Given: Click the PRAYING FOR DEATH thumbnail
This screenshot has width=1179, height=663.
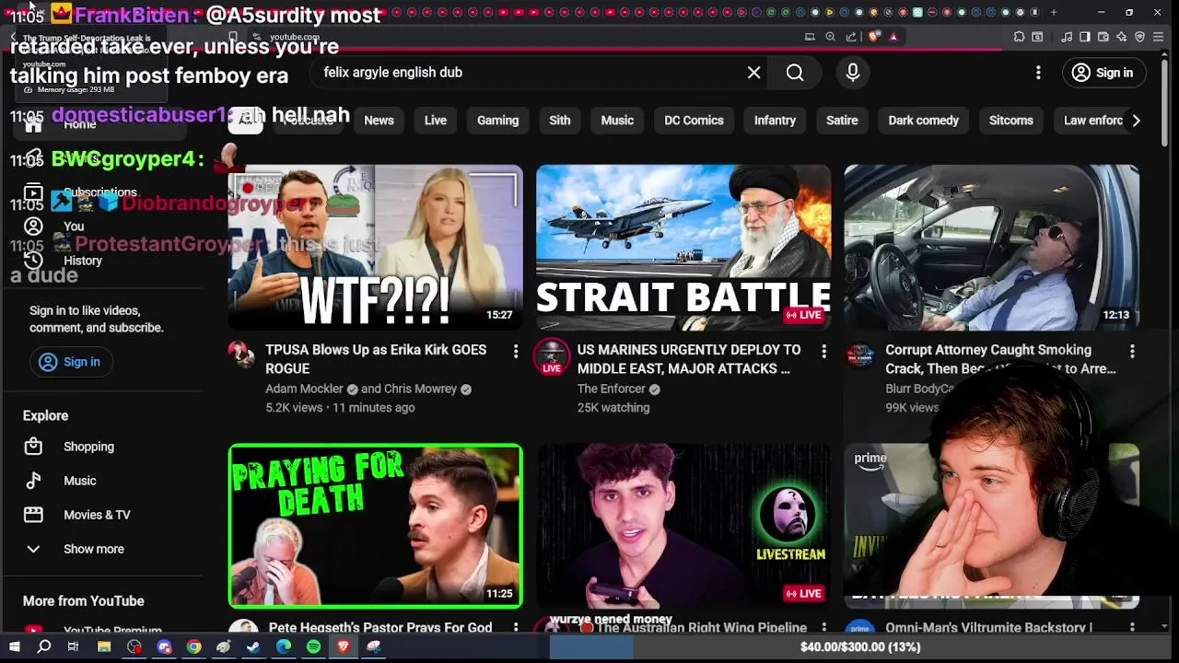Looking at the screenshot, I should pyautogui.click(x=376, y=527).
